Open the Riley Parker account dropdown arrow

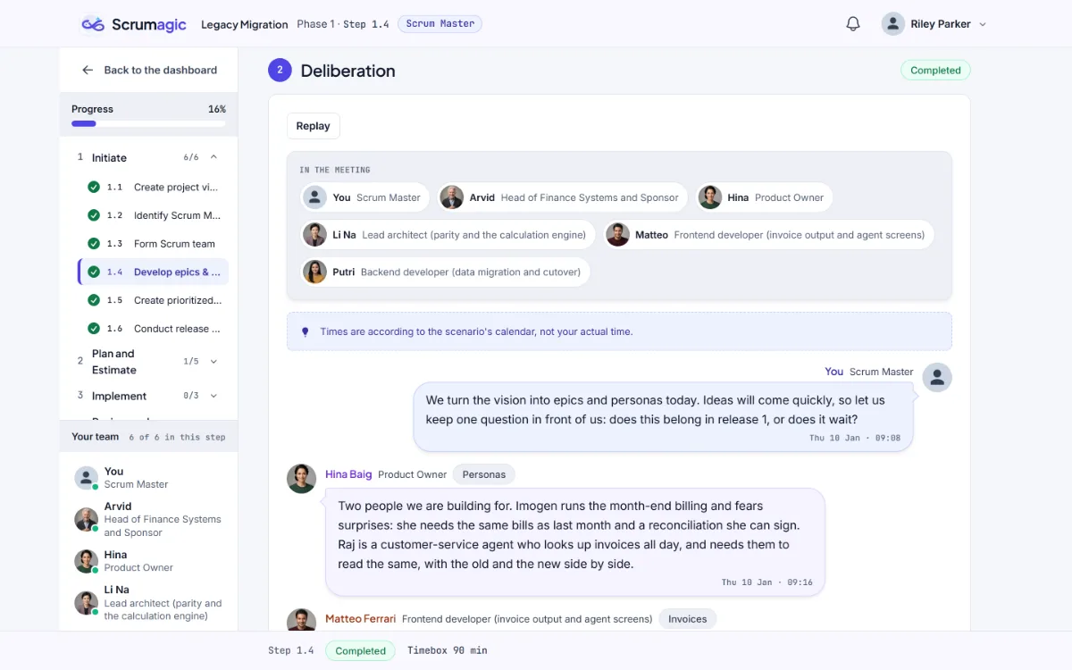coord(983,25)
